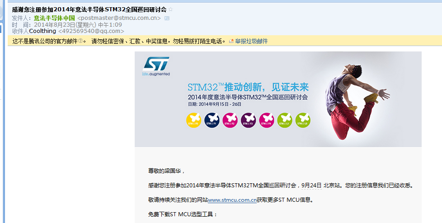Viewport: 442px width, 223px height.
Task: Click the jumping dancer banner image
Action: click(x=357, y=102)
